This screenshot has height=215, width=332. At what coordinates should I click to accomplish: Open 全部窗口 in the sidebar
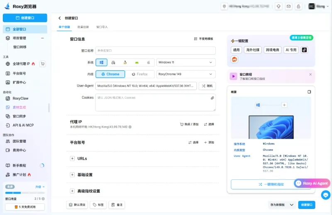[x=25, y=29]
